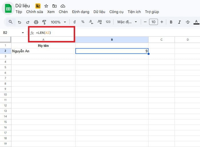The height and width of the screenshot is (147, 200).
Task: Print the spreadsheet
Action: [x=36, y=22]
